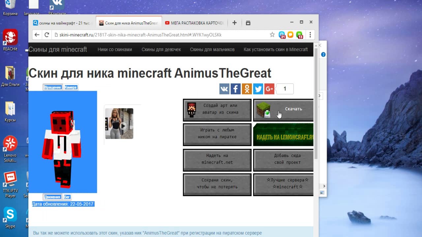Screen dimensions: 422x237
Task: Launch Lenovo Solution desktop shortcut
Action: click(10, 149)
